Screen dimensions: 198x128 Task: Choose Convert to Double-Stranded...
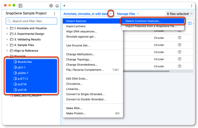pos(93,99)
